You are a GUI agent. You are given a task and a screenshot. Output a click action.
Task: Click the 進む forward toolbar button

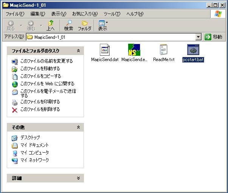pyautogui.click(x=31, y=26)
